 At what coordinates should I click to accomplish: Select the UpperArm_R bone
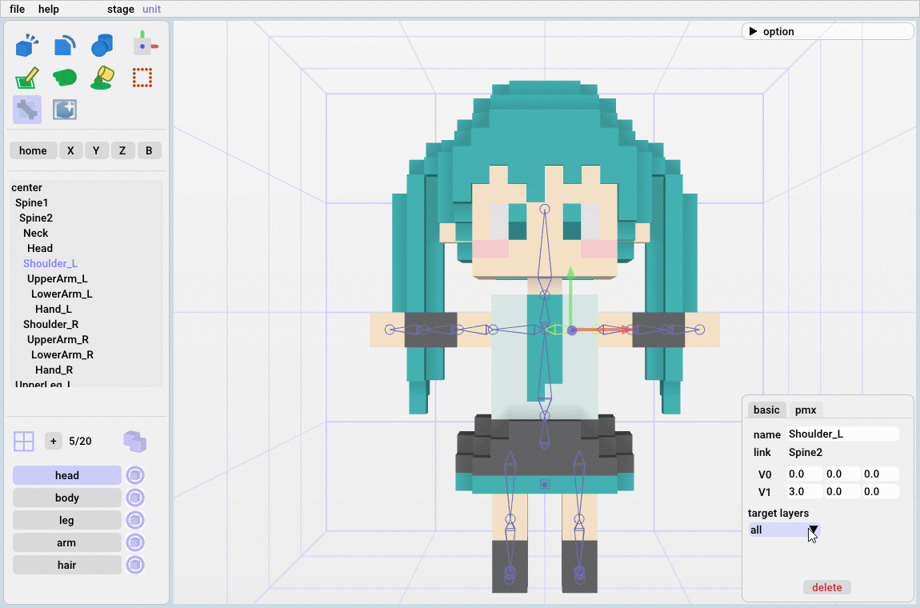tap(58, 340)
